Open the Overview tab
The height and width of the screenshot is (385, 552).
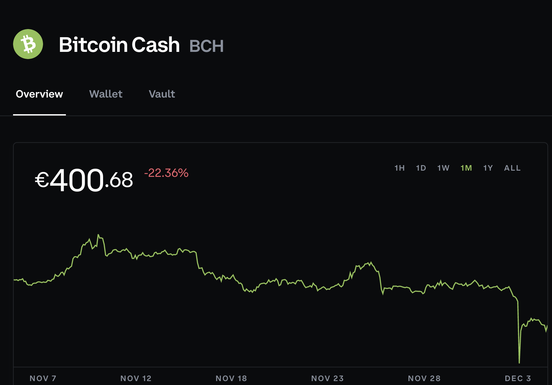point(39,94)
